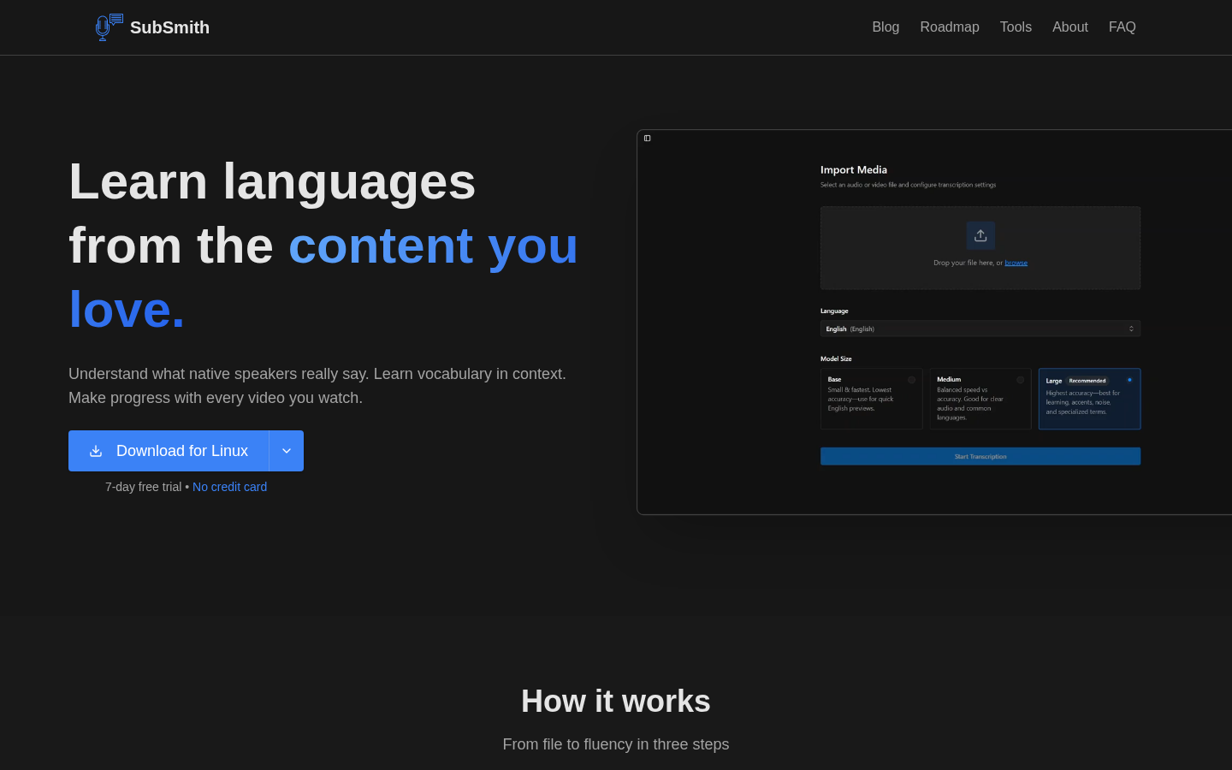Open the Language English dropdown
The height and width of the screenshot is (770, 1232).
pos(980,329)
